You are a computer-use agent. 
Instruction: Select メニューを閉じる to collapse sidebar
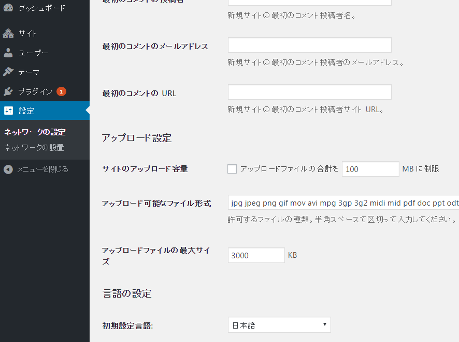click(x=42, y=169)
